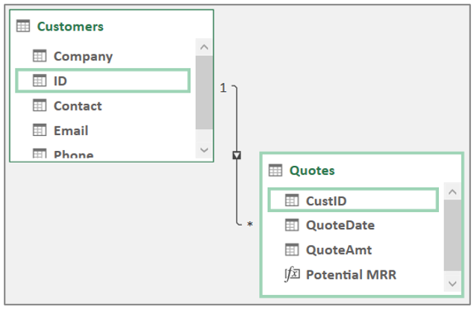The width and height of the screenshot is (474, 310).
Task: Click the column icon beside Email
Action: point(40,130)
